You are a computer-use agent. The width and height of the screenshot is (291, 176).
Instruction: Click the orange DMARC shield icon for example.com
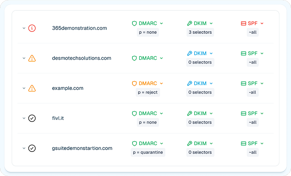pos(134,84)
